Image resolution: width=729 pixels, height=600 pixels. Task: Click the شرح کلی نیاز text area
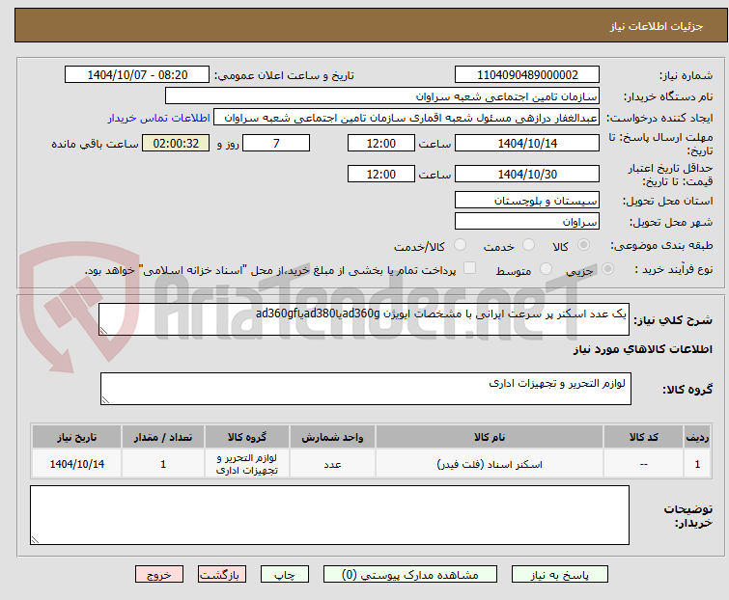click(x=364, y=319)
